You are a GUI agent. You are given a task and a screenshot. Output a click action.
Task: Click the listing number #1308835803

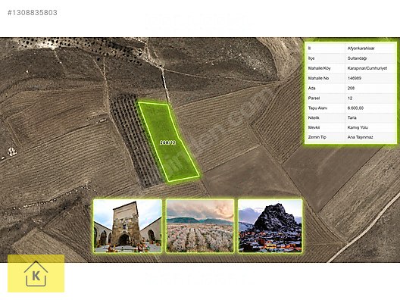coord(33,12)
